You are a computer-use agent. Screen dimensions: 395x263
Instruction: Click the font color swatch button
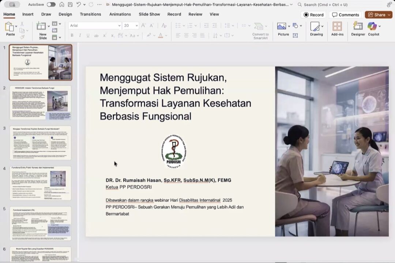[x=160, y=35]
